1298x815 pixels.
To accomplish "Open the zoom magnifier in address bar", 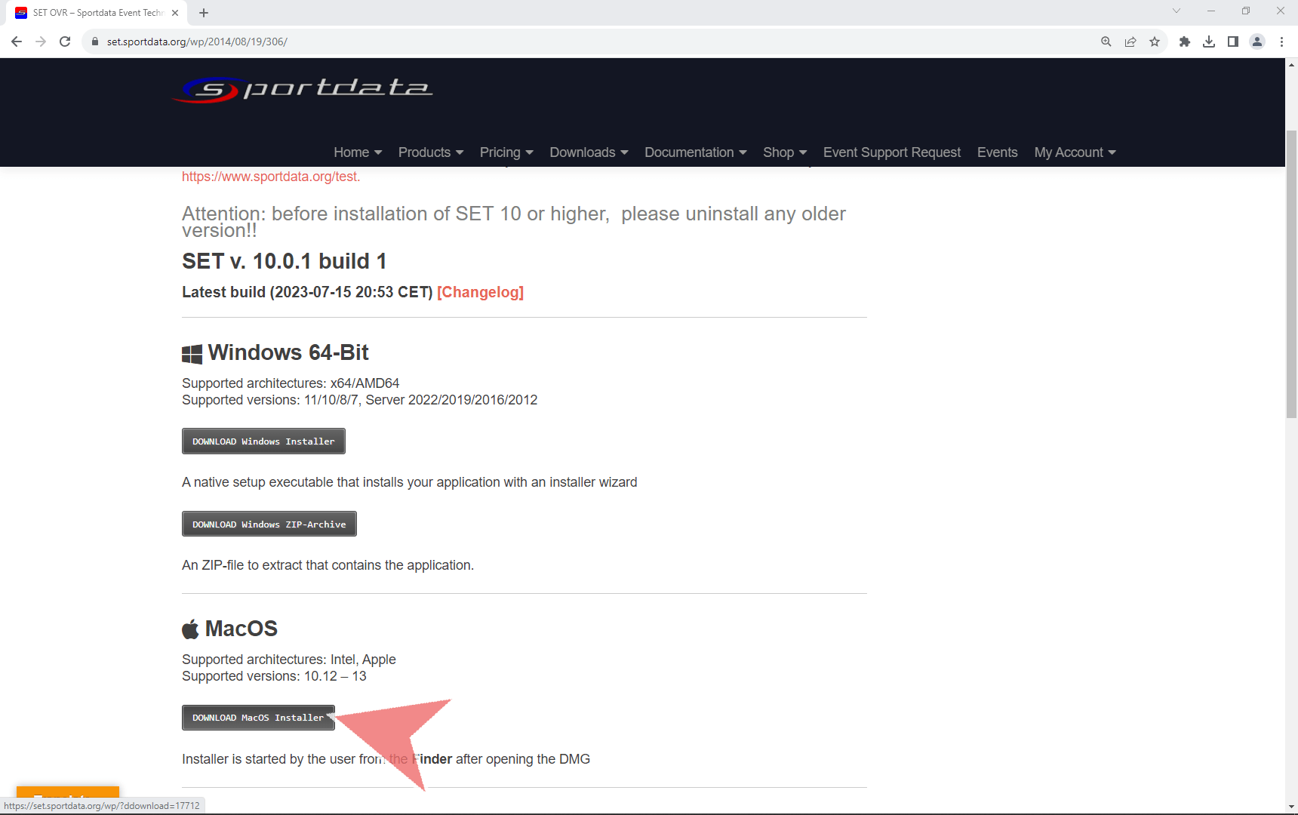I will point(1106,42).
